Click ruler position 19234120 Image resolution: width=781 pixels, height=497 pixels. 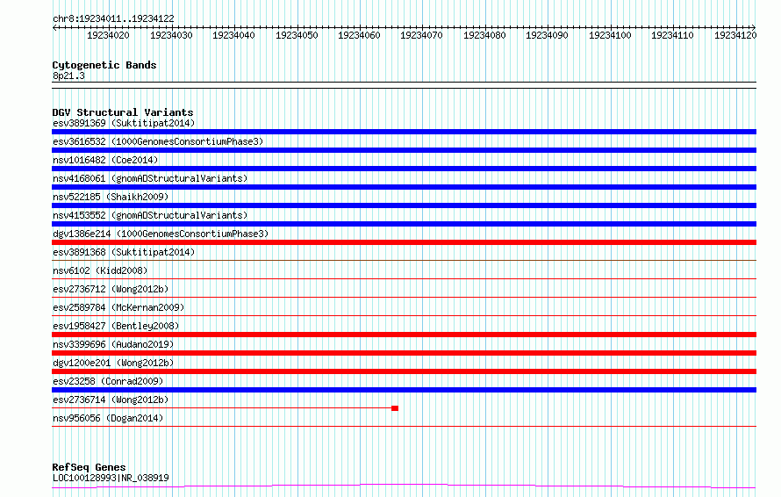(735, 35)
